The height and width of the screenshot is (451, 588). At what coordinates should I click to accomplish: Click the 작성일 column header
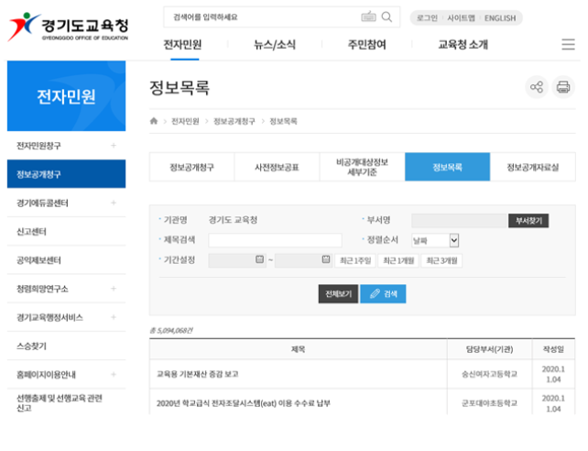553,349
